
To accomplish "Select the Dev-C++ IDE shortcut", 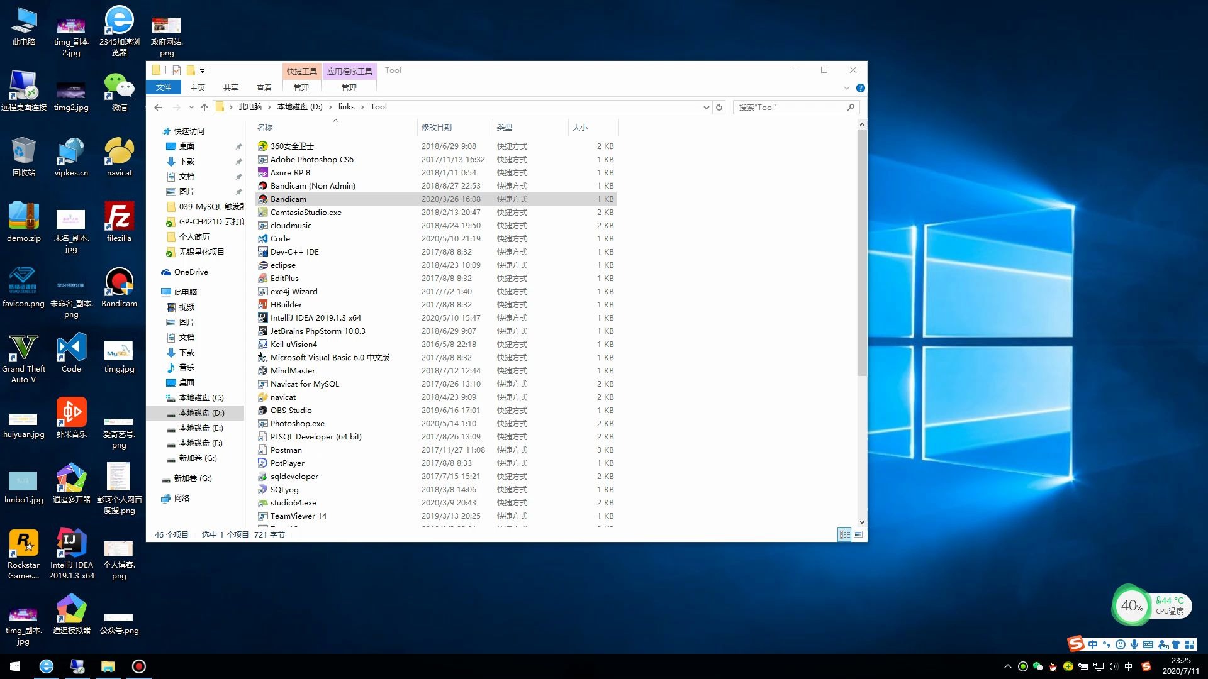I will pyautogui.click(x=435, y=251).
